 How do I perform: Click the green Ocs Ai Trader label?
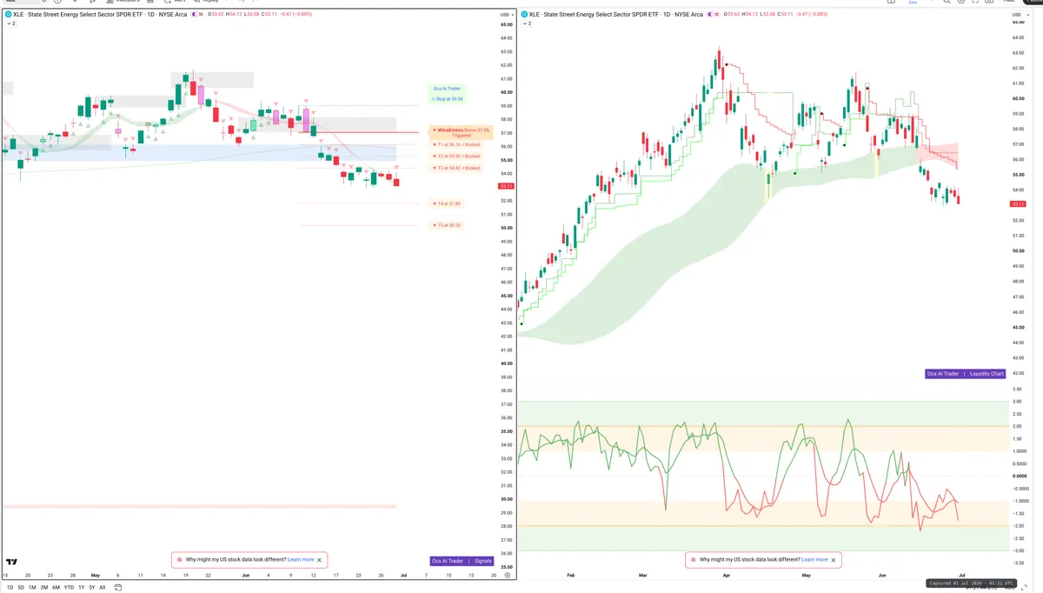tap(447, 89)
